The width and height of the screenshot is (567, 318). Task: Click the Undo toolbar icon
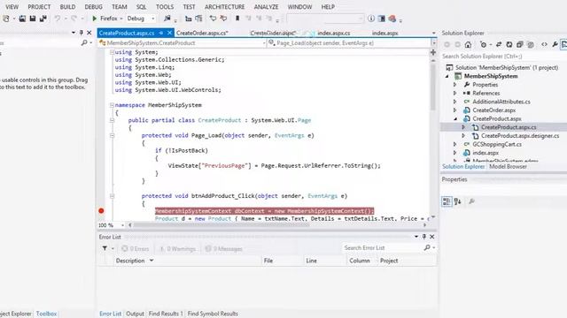click(x=57, y=19)
